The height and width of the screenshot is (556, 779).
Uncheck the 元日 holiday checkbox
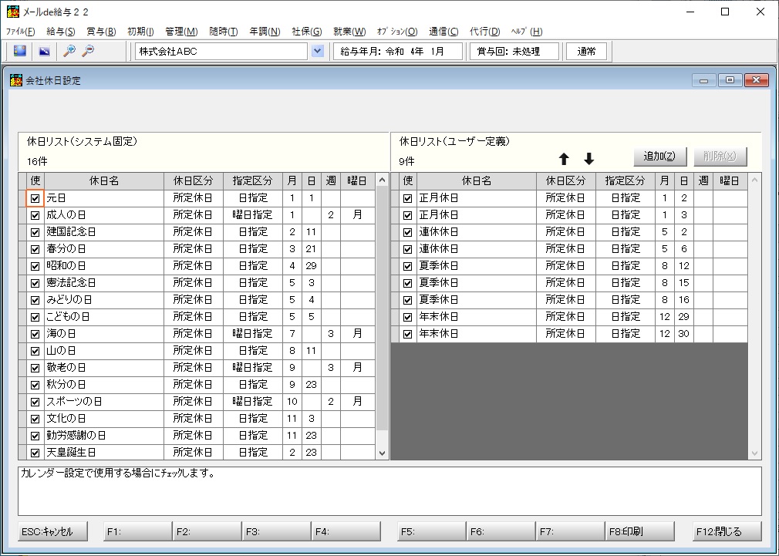click(x=35, y=198)
